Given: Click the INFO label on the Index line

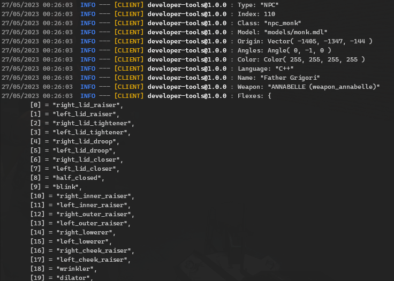Looking at the screenshot, I should (x=88, y=14).
